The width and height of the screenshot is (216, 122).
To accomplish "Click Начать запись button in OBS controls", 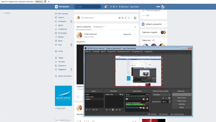I will pyautogui.click(x=182, y=98).
